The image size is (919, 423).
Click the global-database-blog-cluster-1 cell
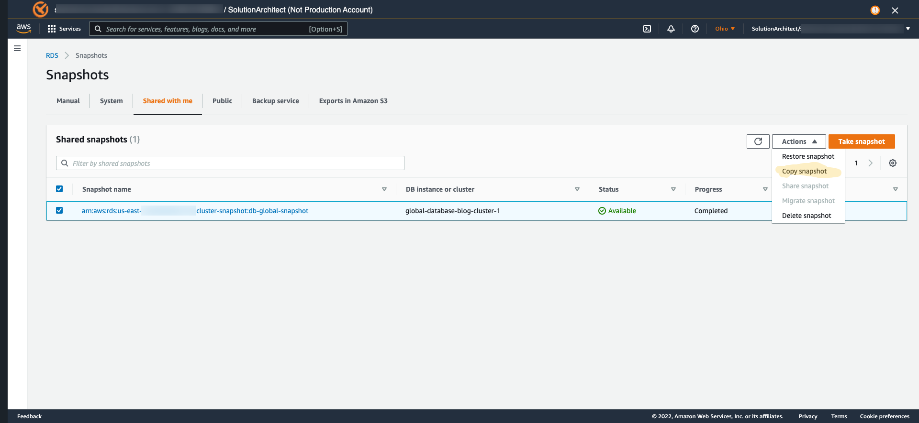(453, 211)
